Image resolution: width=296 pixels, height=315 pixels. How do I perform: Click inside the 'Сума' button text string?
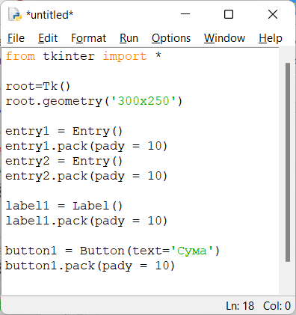tap(192, 251)
